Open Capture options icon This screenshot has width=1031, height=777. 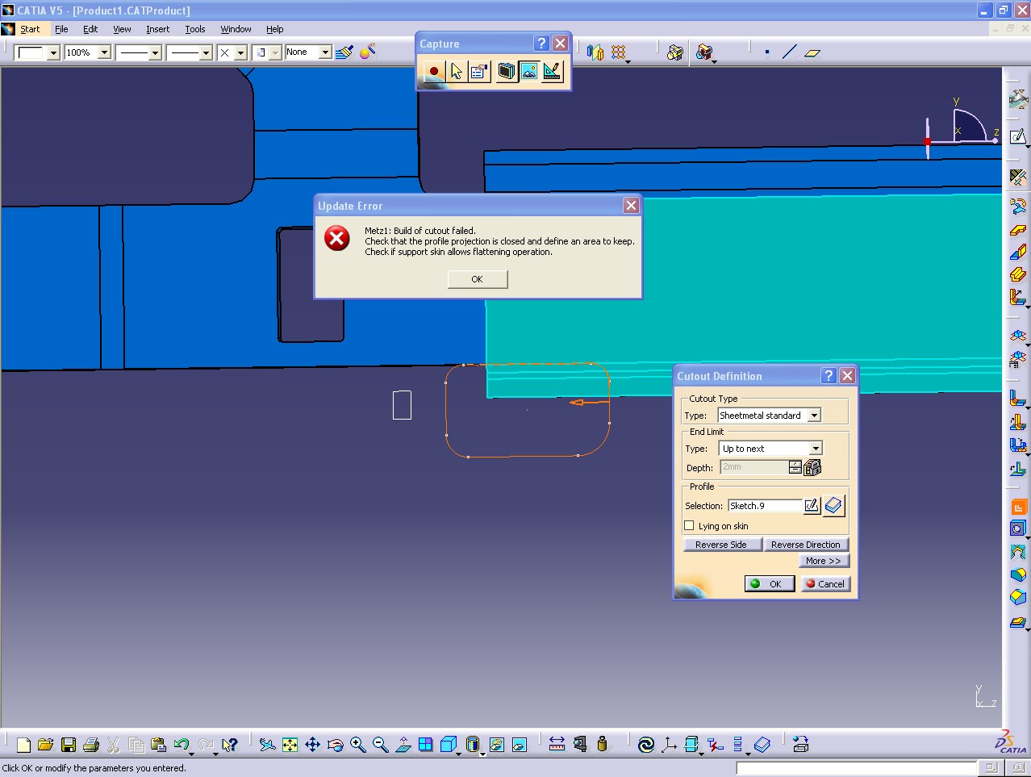coord(478,71)
